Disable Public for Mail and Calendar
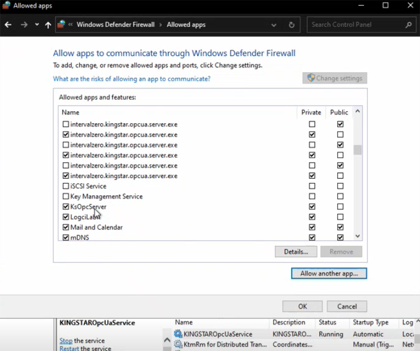Image resolution: width=420 pixels, height=351 pixels. coord(340,227)
